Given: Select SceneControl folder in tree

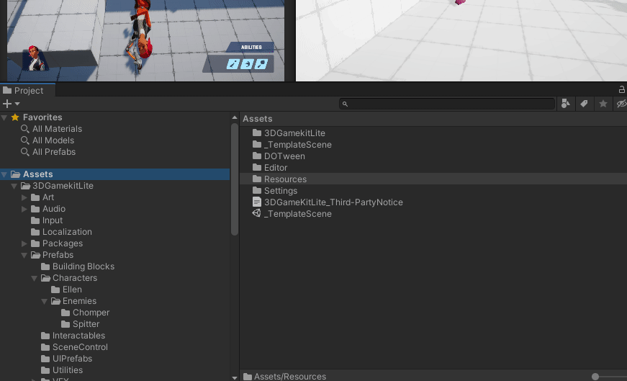Looking at the screenshot, I should click(80, 347).
